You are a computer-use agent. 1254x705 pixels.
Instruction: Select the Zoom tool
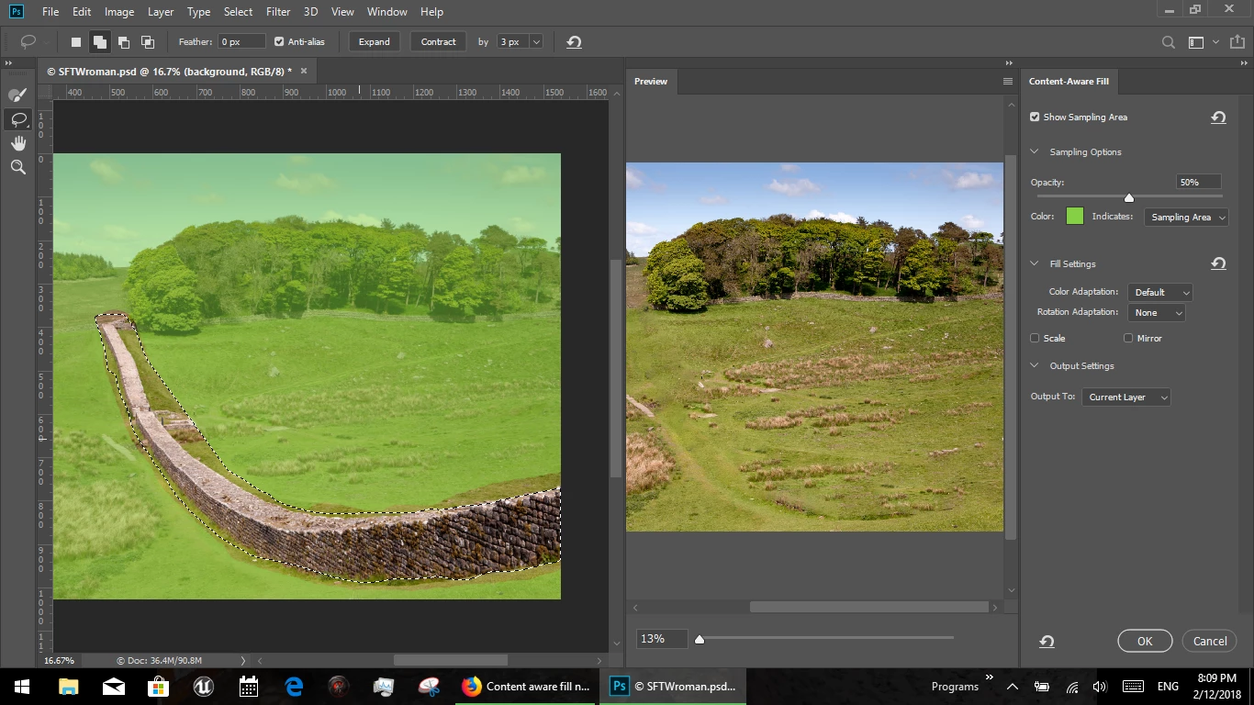18,167
